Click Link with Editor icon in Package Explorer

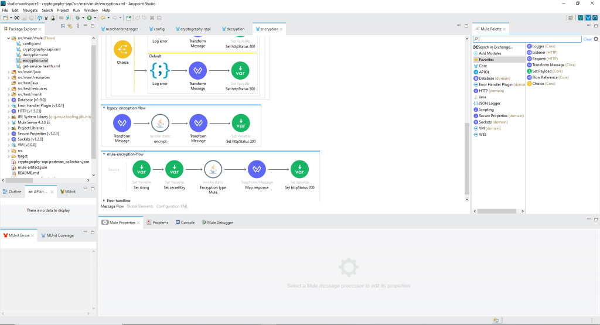coord(70,26)
